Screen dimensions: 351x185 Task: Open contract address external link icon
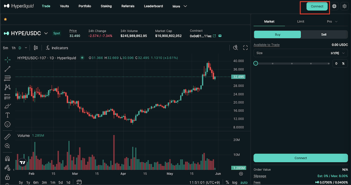click(x=214, y=36)
